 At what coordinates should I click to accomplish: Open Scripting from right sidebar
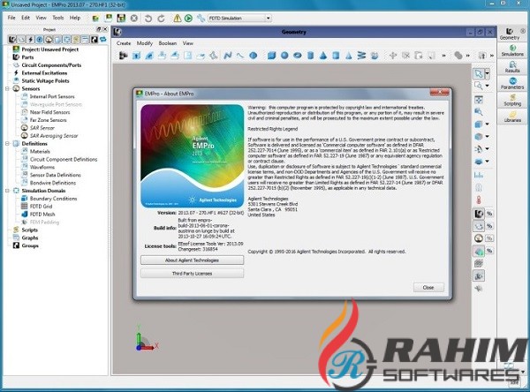[512, 100]
